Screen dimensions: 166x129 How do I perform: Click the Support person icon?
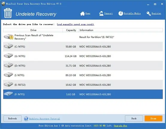pyautogui.click(x=101, y=13)
